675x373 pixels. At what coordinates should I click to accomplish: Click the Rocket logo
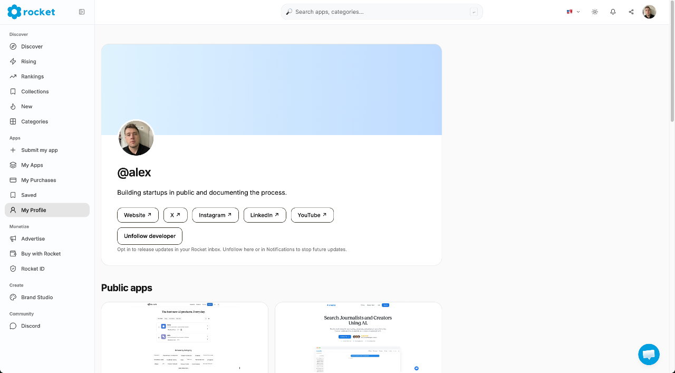pos(31,12)
